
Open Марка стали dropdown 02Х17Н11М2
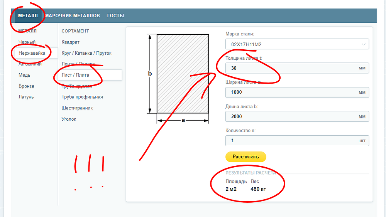tap(297, 44)
